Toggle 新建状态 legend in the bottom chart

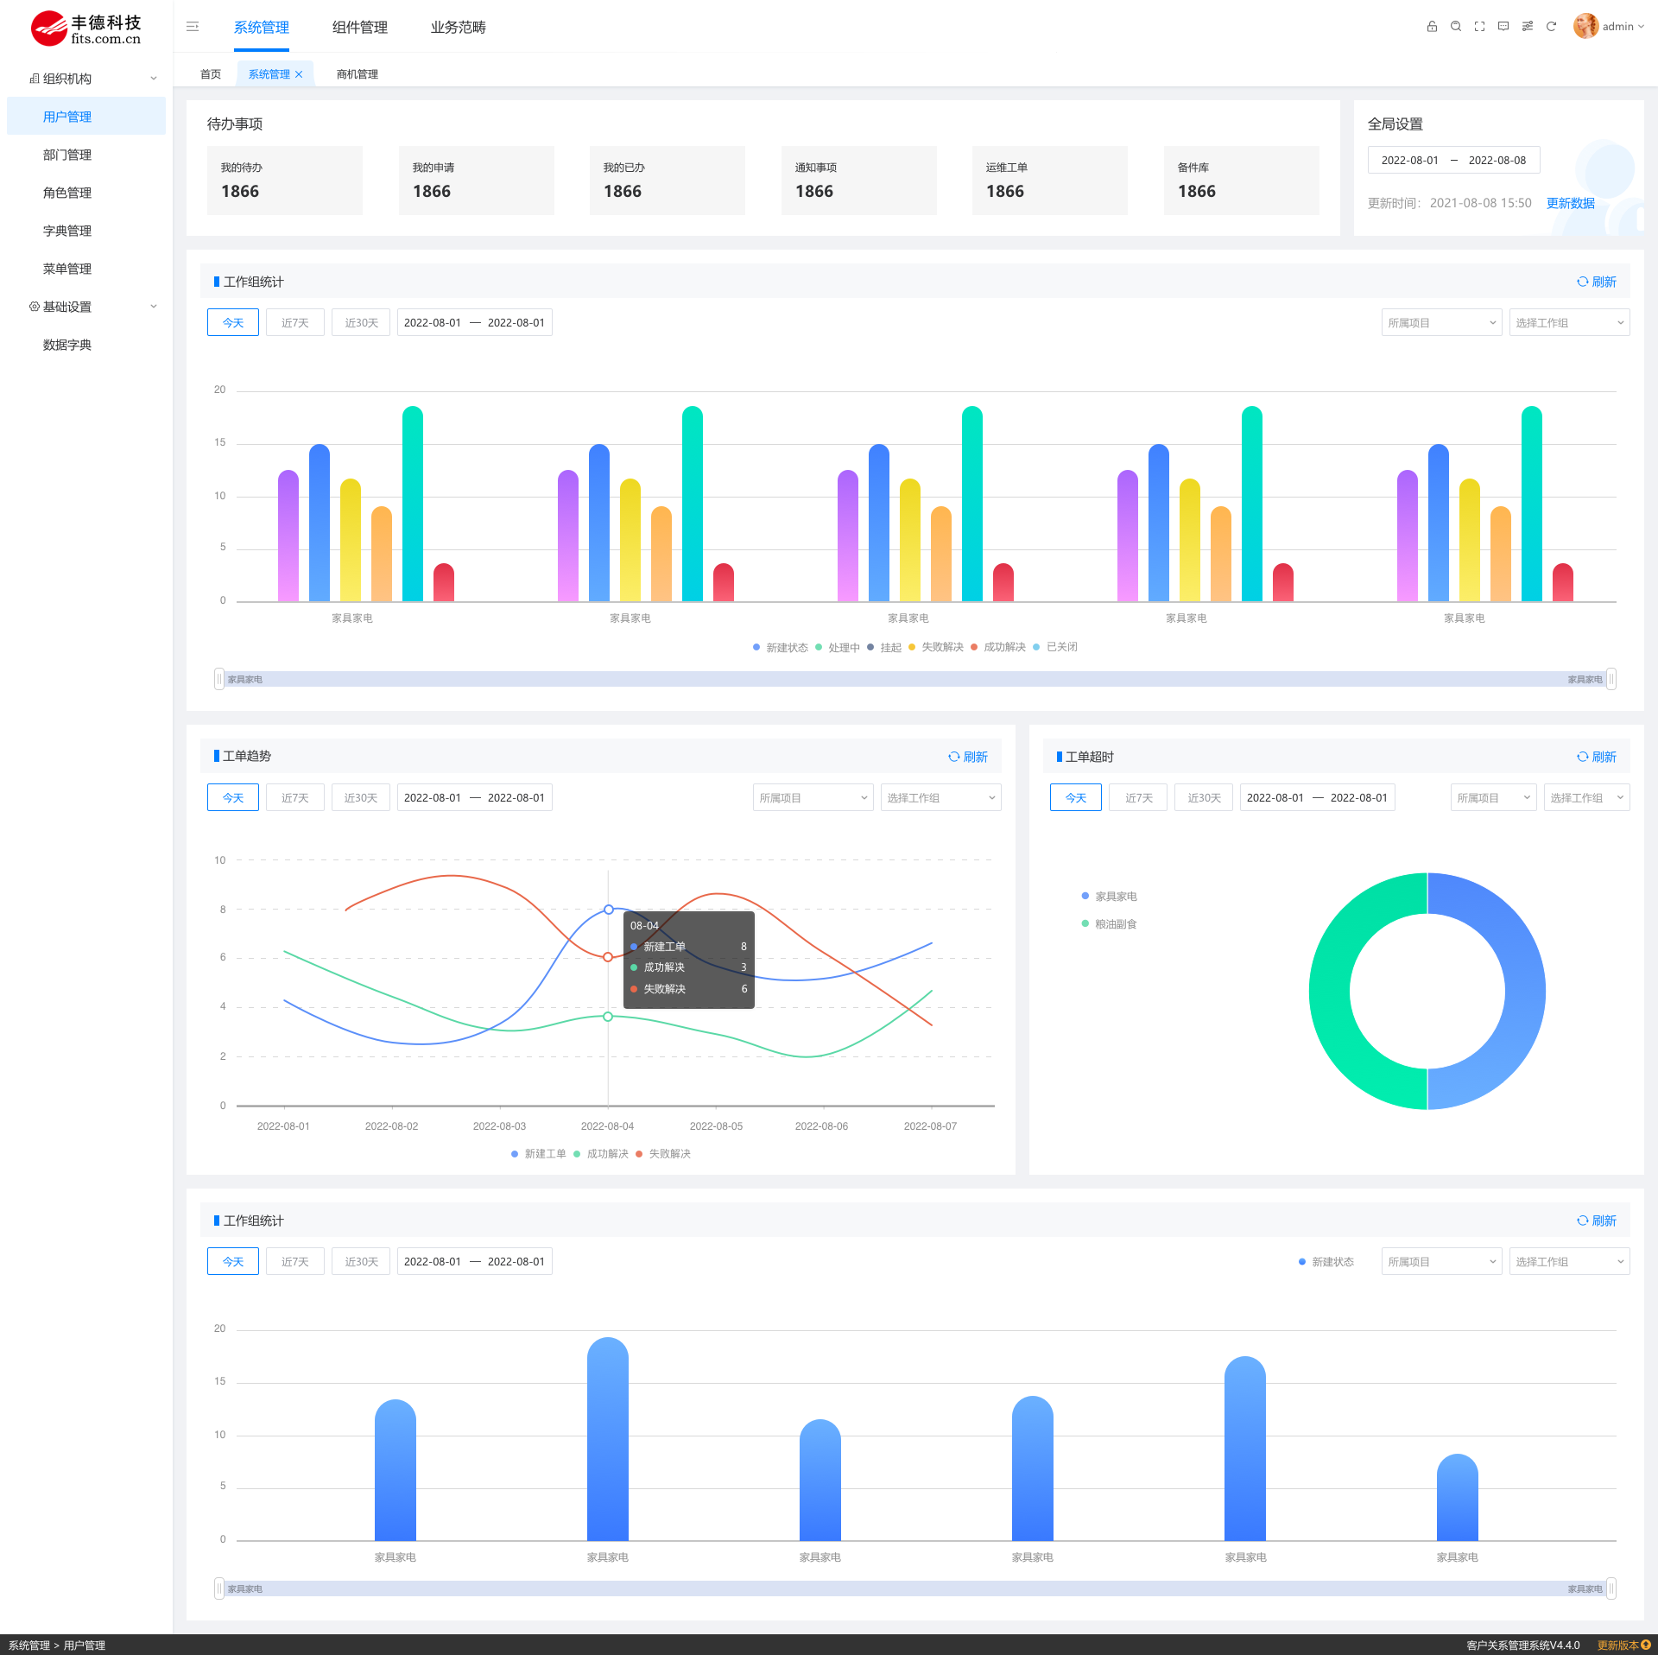tap(1326, 1262)
